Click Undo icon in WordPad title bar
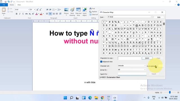 pyautogui.click(x=8, y=2)
